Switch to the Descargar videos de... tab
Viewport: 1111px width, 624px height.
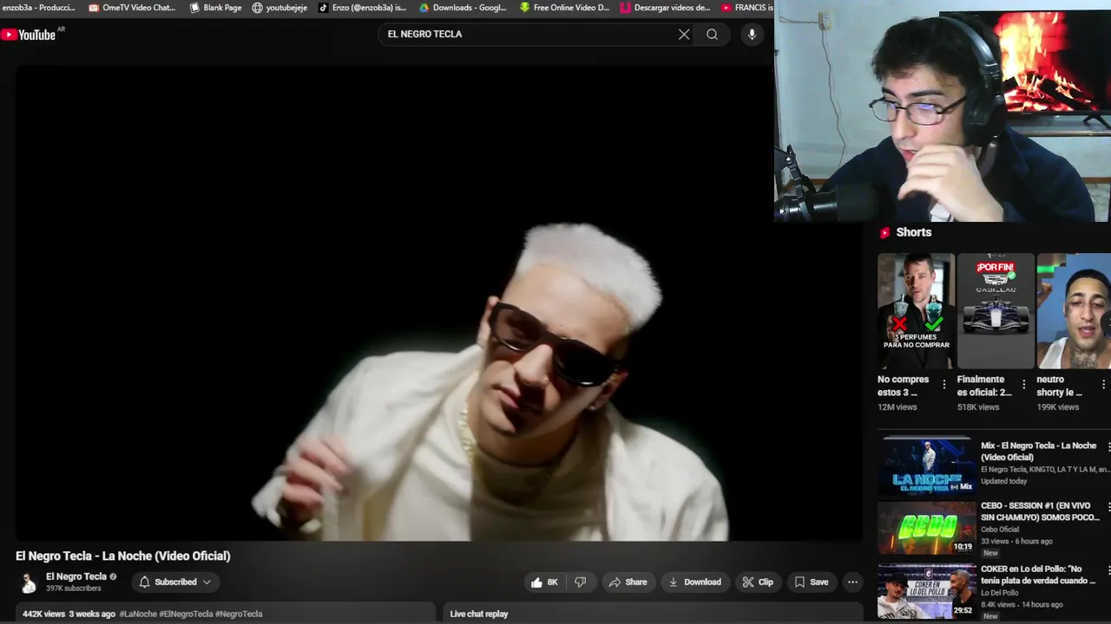(665, 8)
